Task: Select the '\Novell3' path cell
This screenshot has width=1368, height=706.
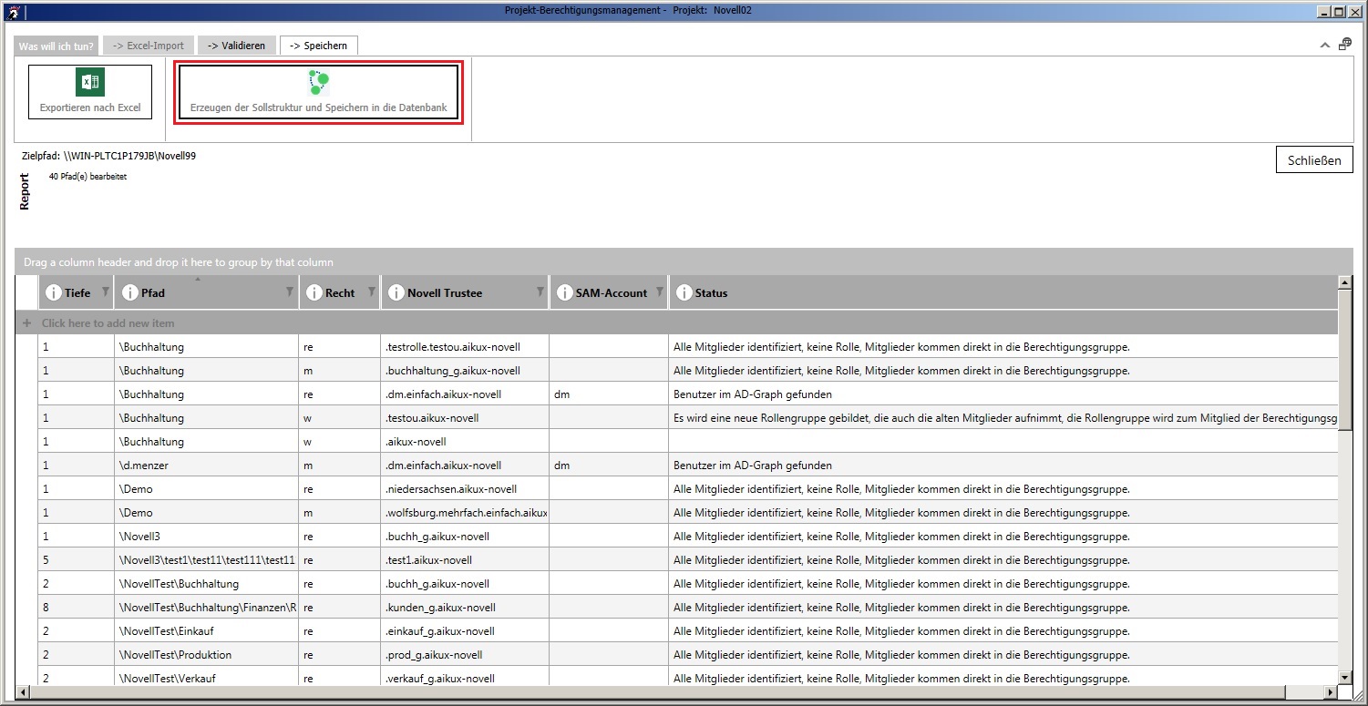Action: coord(207,537)
